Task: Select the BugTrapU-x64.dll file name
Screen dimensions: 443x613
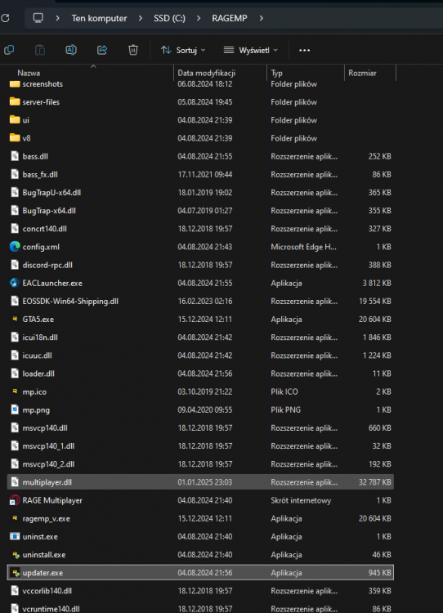Action: coord(51,192)
